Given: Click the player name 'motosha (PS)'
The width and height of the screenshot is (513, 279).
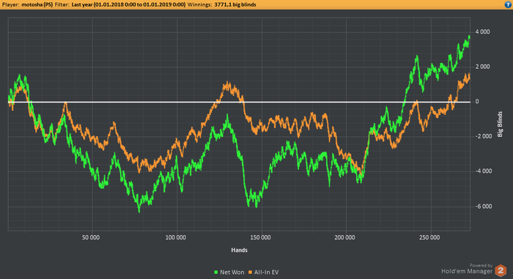Looking at the screenshot, I should [x=37, y=4].
